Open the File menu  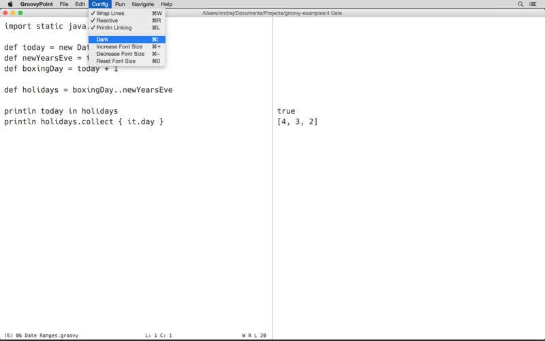click(x=63, y=4)
